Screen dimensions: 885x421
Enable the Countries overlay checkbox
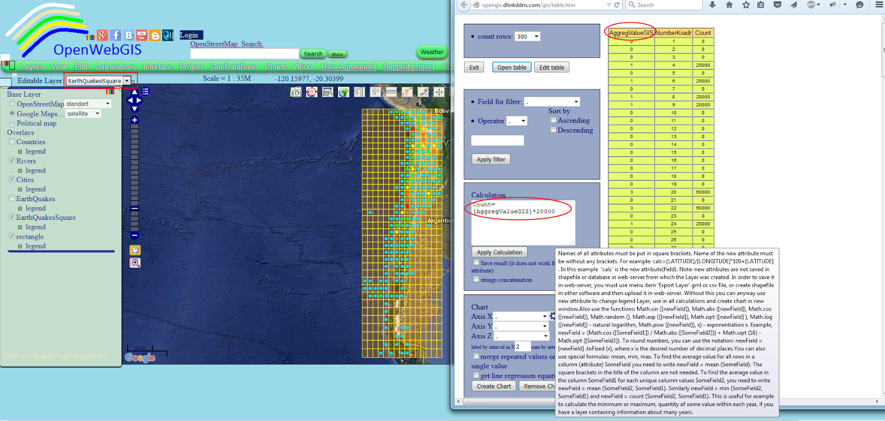coord(12,142)
